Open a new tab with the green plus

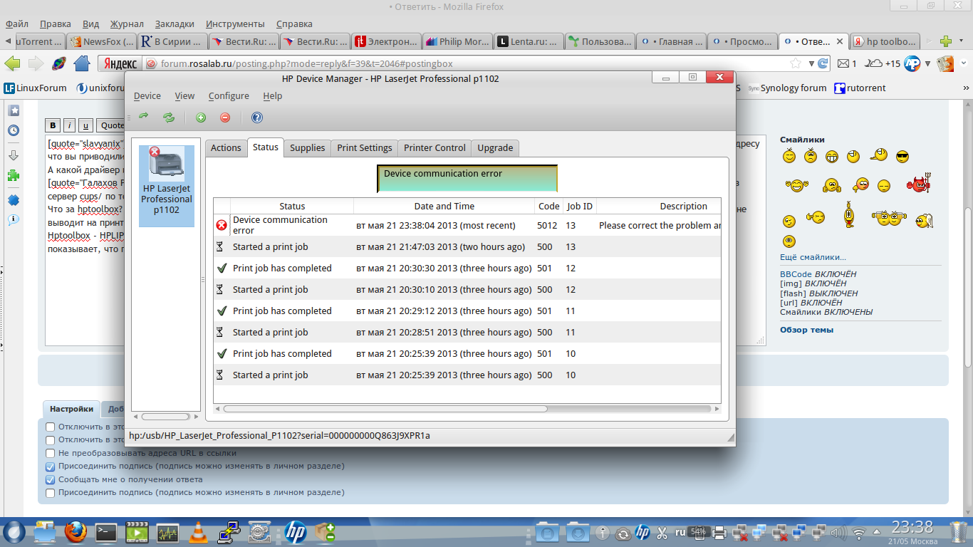pyautogui.click(x=946, y=41)
